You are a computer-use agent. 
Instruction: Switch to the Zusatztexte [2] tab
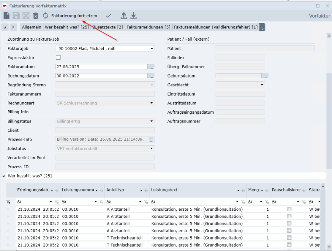pyautogui.click(x=107, y=27)
